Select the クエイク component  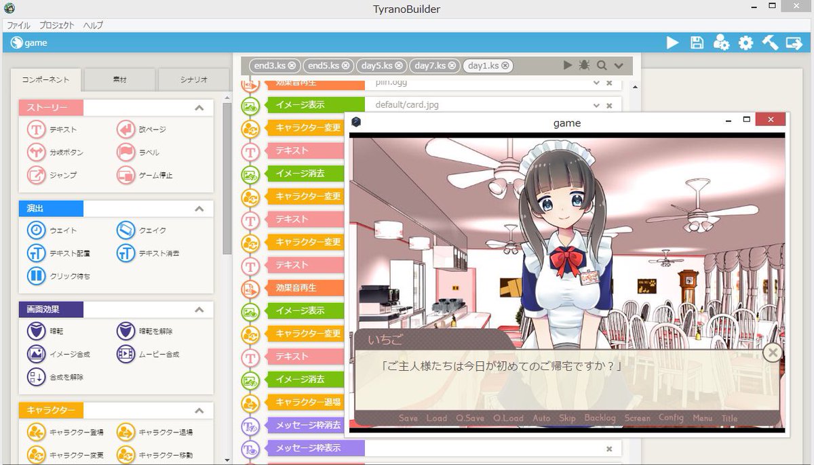point(142,230)
